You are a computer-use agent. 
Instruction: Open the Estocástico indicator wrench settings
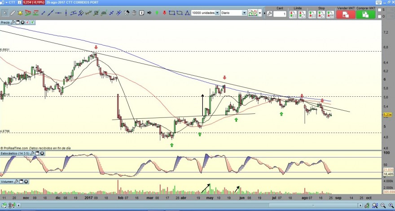pos(32,153)
